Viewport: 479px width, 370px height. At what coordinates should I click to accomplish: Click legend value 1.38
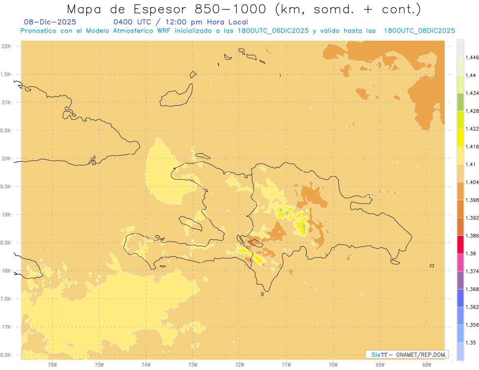tap(471, 253)
